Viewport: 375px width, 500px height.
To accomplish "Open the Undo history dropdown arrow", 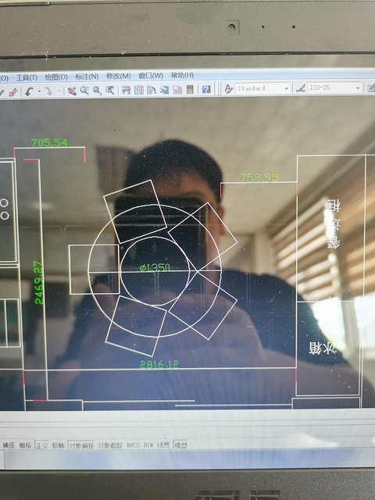I will [39, 91].
